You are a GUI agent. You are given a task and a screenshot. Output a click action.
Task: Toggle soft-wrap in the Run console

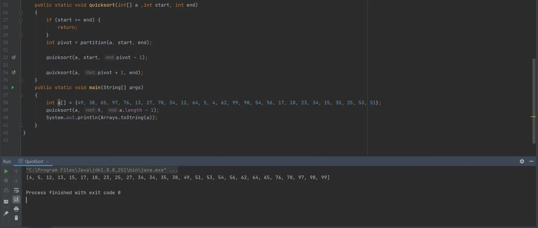(16, 190)
